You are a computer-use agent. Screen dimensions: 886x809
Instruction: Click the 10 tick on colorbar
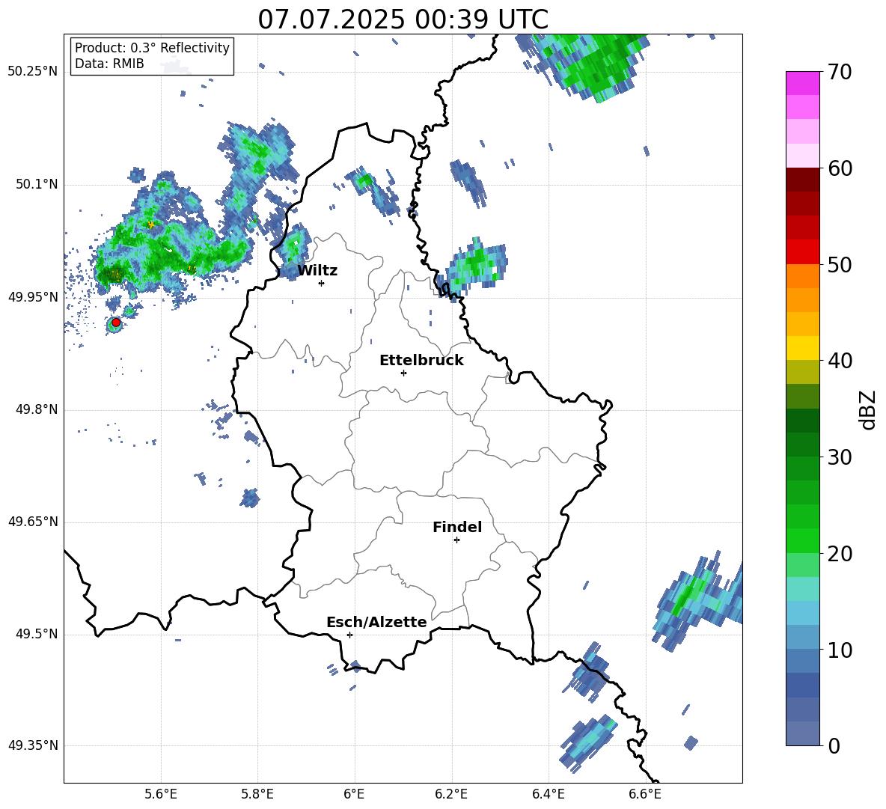(840, 650)
